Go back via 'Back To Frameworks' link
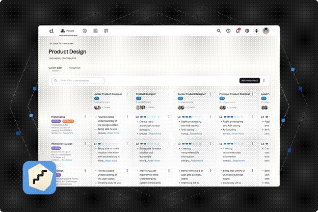This screenshot has height=212, width=318. click(62, 43)
